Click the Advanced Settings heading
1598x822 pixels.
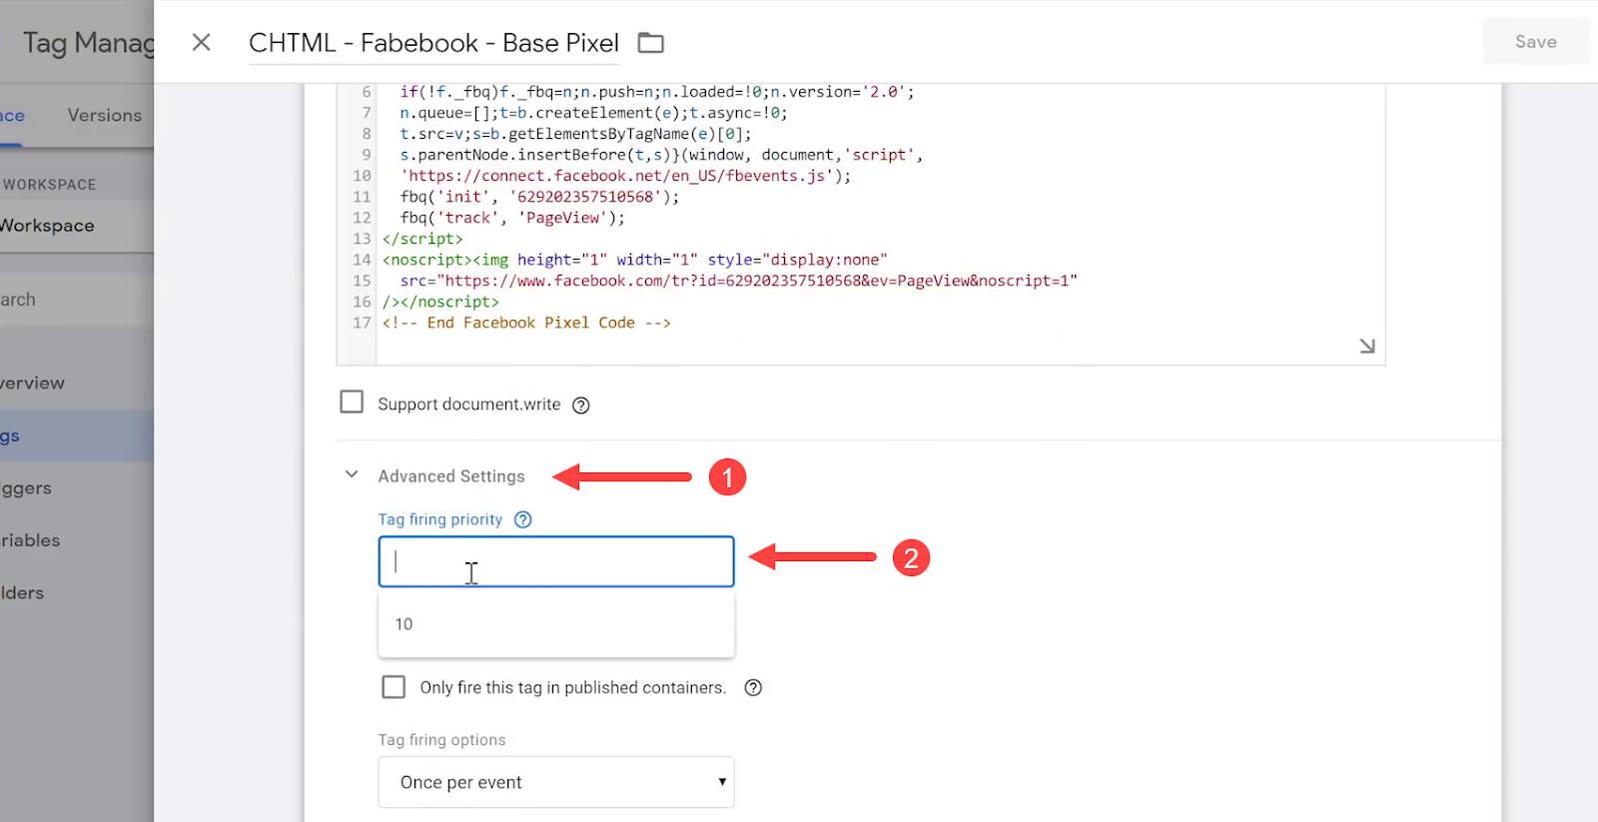click(x=451, y=476)
